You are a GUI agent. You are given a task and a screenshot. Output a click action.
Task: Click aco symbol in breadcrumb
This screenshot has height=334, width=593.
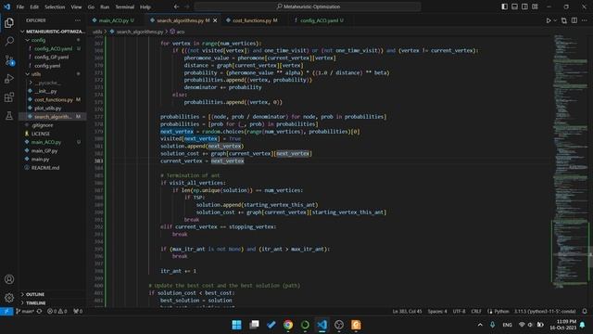point(178,32)
